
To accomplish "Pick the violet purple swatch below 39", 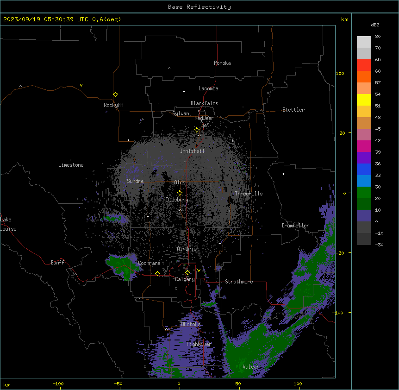I will tap(364, 158).
